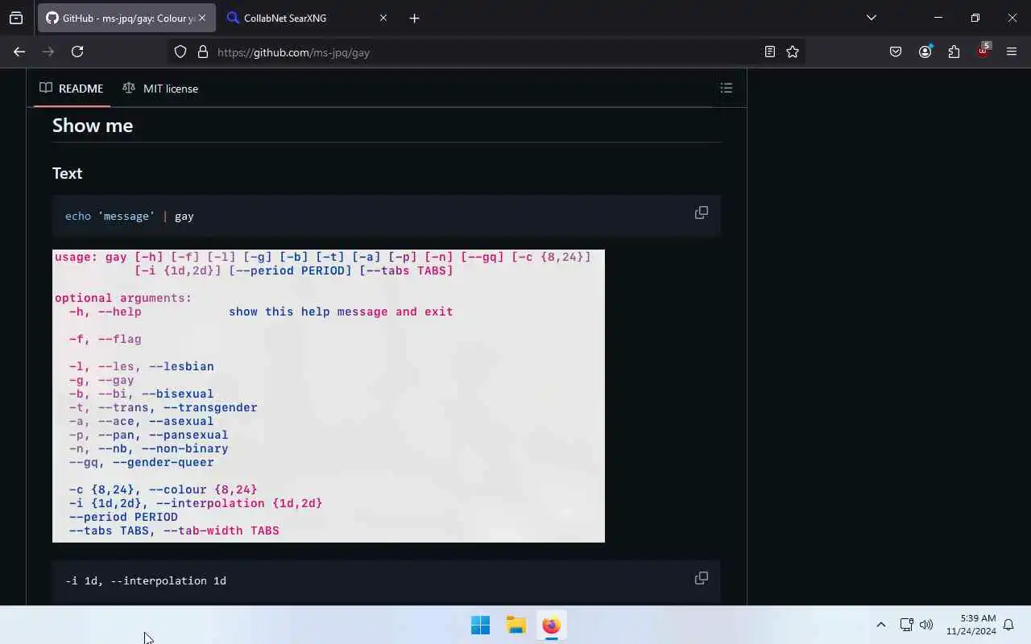View site security lock information
1031x644 pixels.
tap(203, 52)
